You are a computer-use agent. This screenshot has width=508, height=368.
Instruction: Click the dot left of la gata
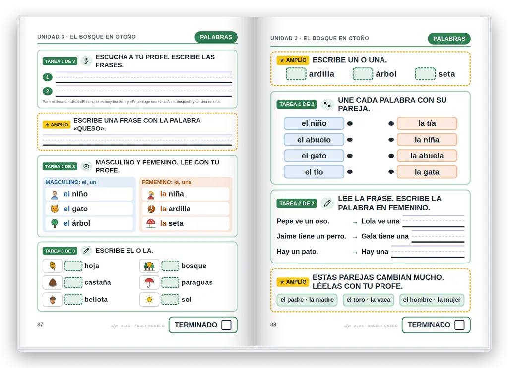pos(391,172)
